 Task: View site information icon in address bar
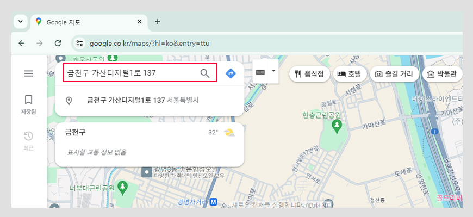(79, 44)
